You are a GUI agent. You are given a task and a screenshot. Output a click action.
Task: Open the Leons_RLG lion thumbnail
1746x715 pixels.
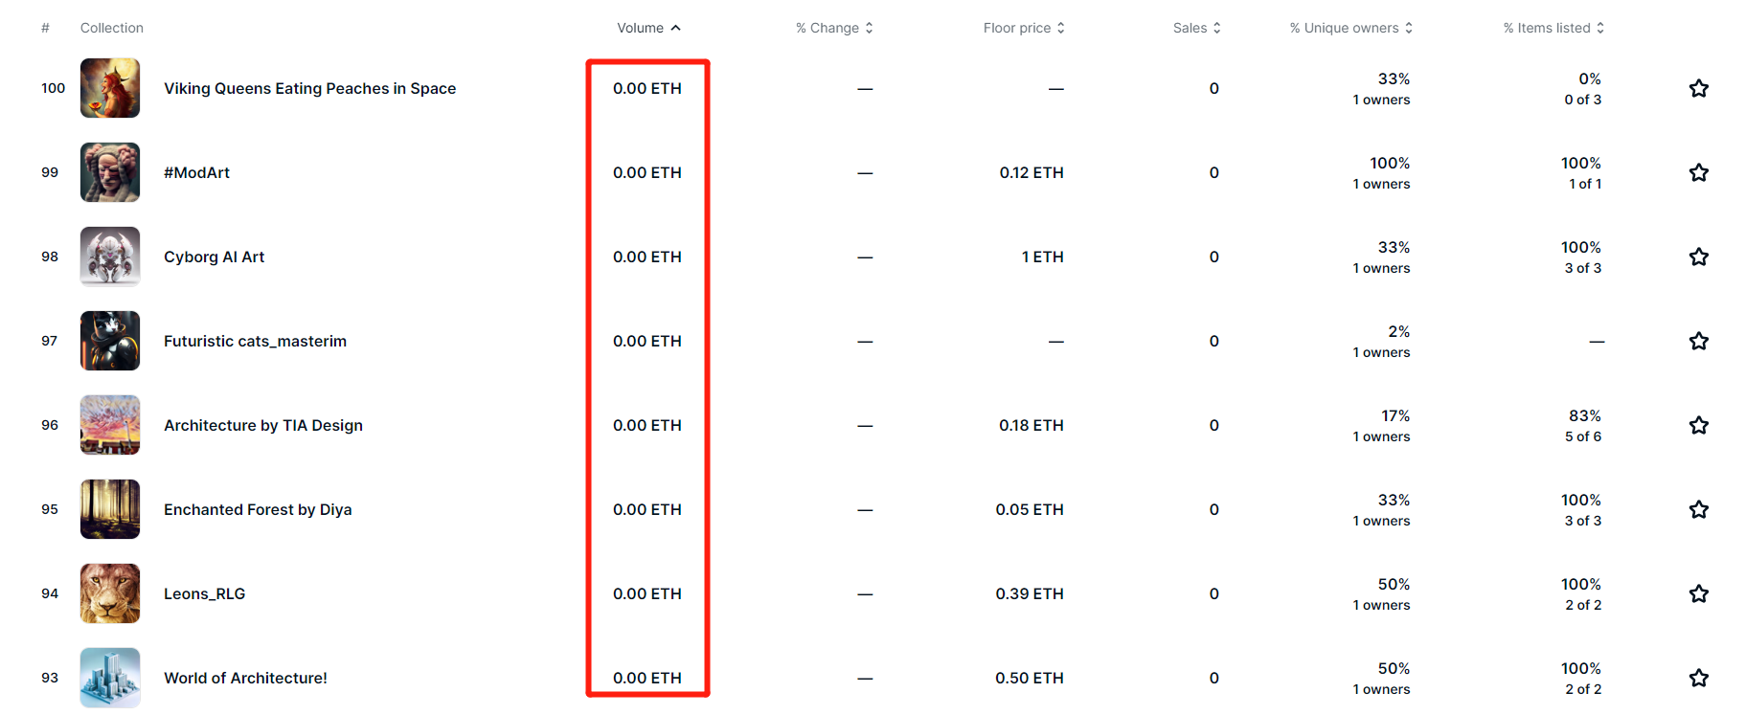tap(110, 593)
